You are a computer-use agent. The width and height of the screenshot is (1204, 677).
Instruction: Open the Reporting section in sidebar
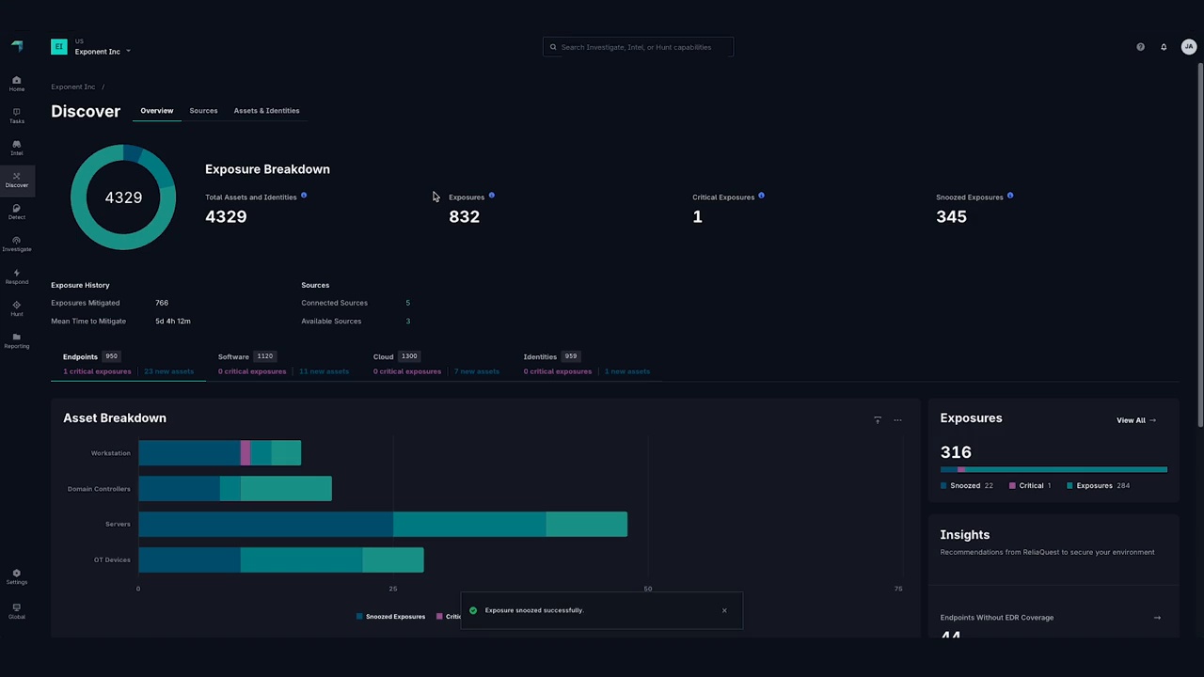tap(16, 340)
